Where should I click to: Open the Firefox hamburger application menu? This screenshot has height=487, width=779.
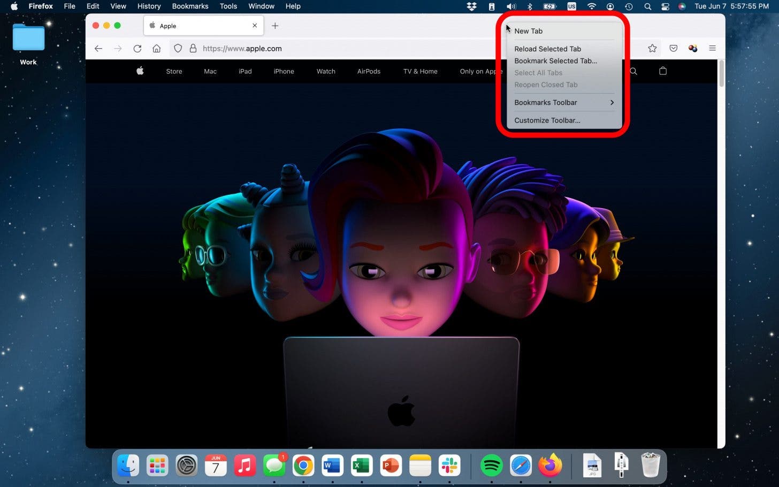point(712,49)
